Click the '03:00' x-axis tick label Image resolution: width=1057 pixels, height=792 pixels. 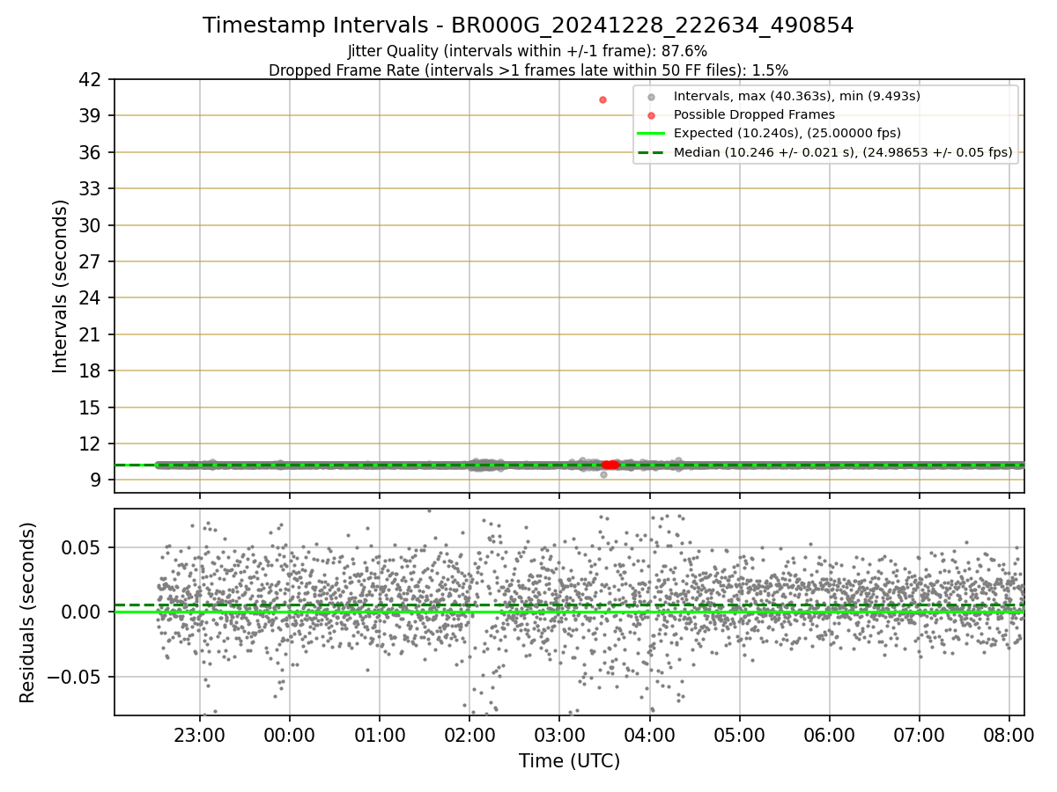[x=559, y=735]
